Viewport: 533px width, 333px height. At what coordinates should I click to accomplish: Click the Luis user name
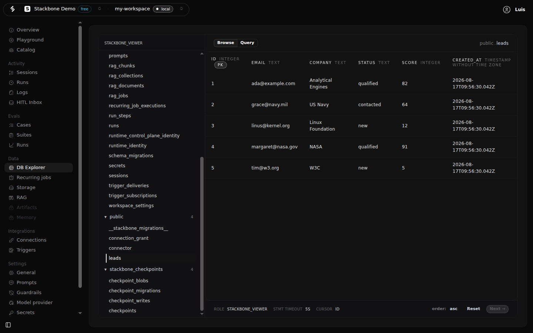(520, 10)
